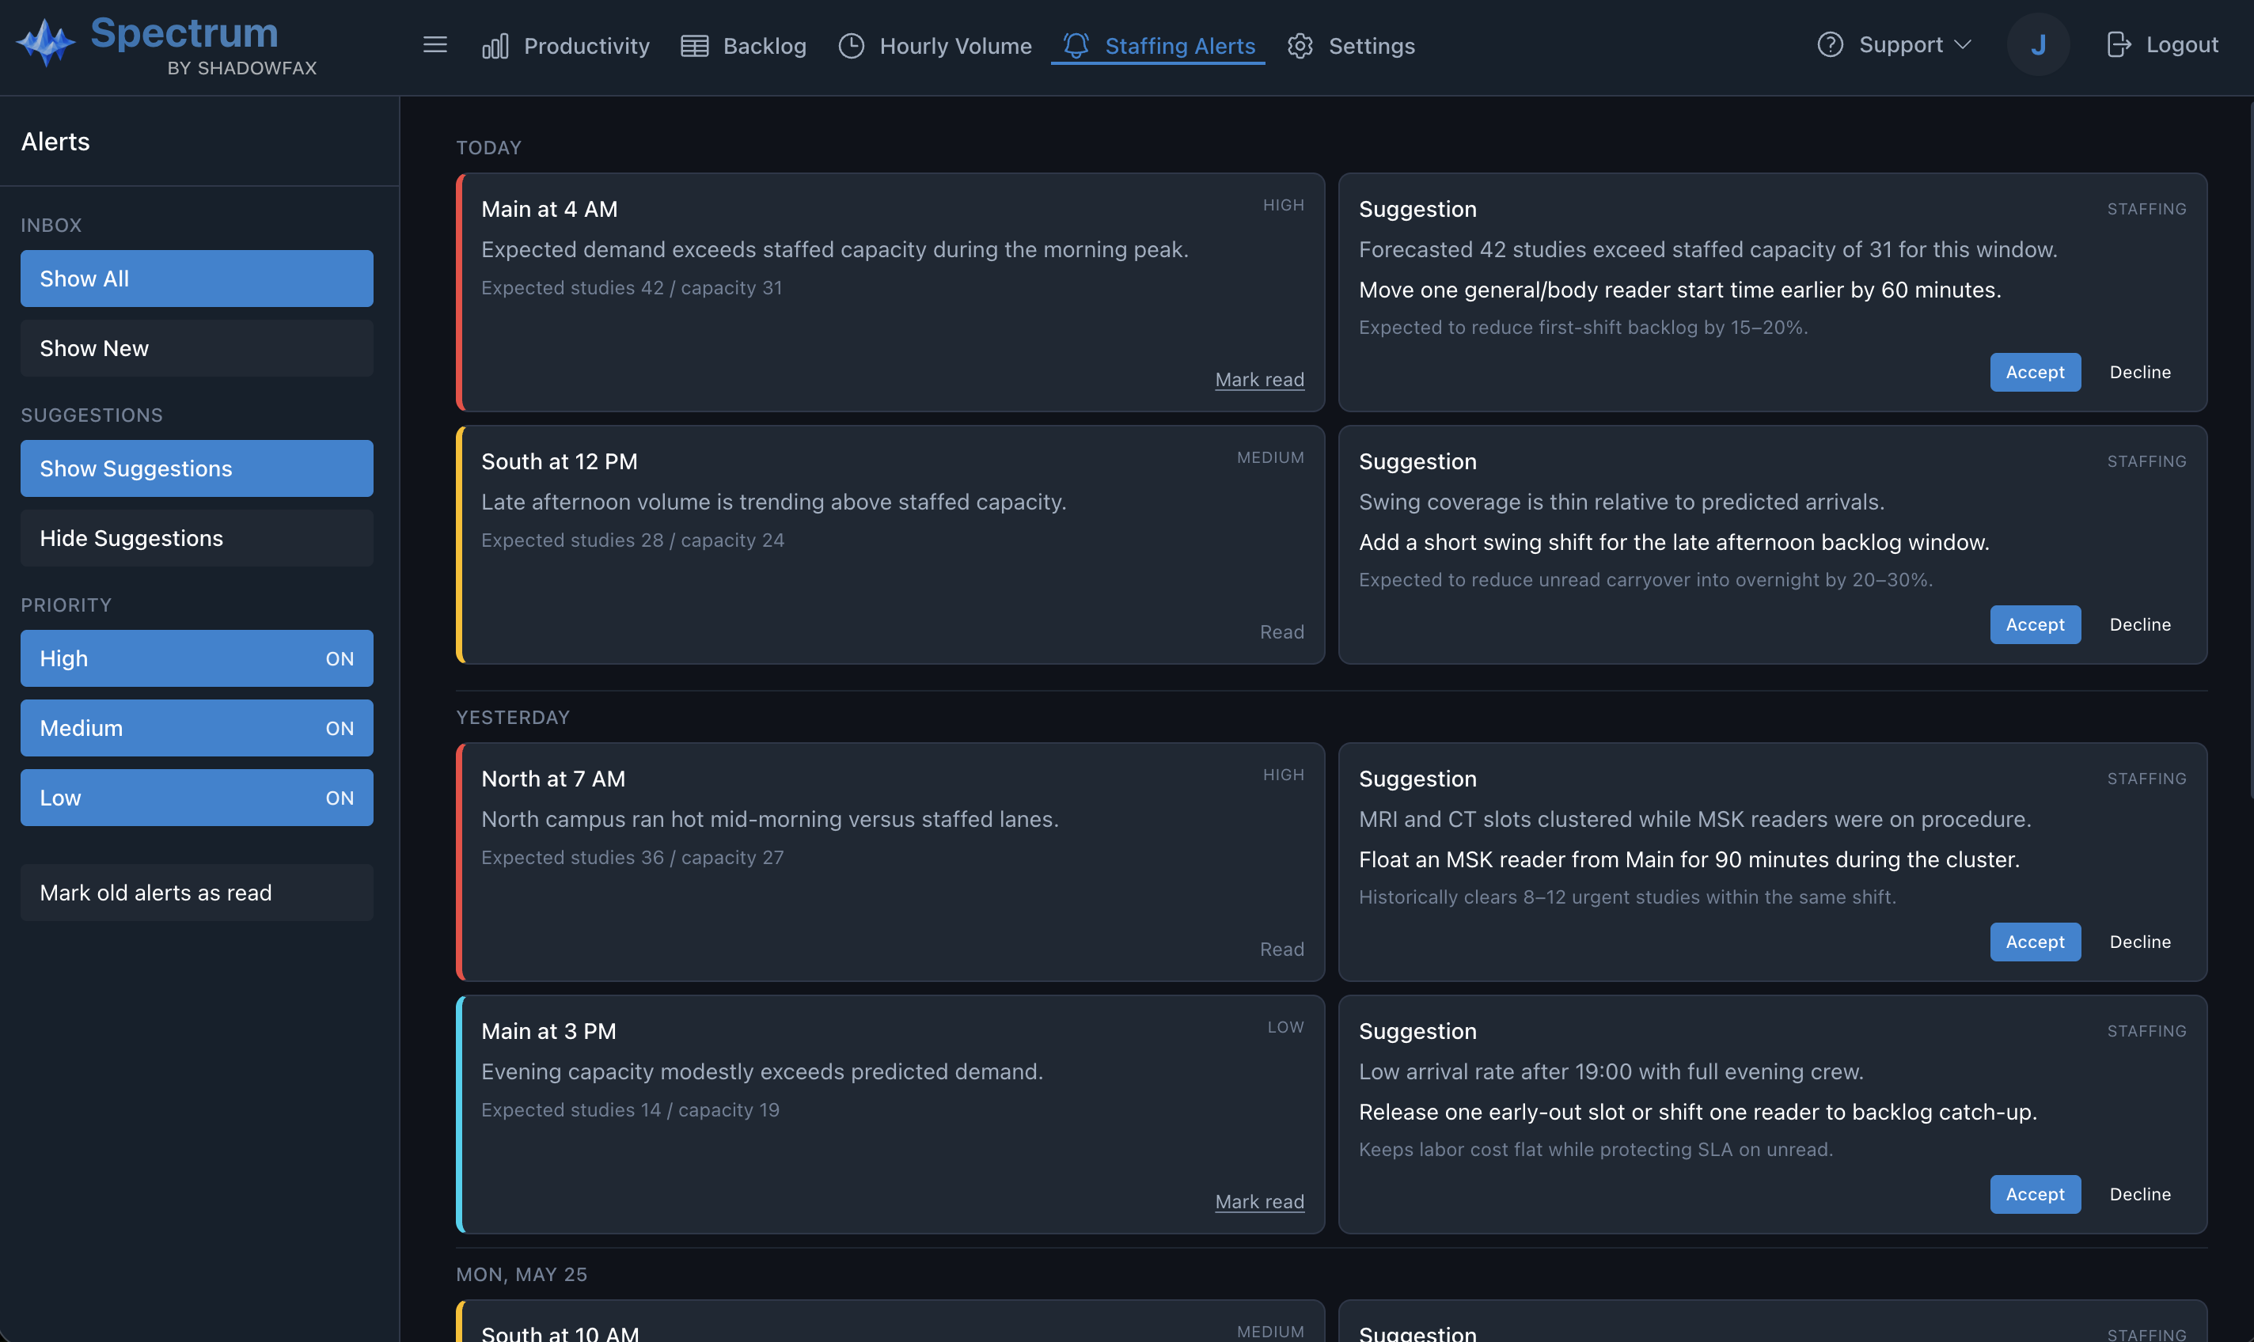2254x1342 pixels.
Task: Mark the Main at 4 AM alert read
Action: (x=1259, y=380)
